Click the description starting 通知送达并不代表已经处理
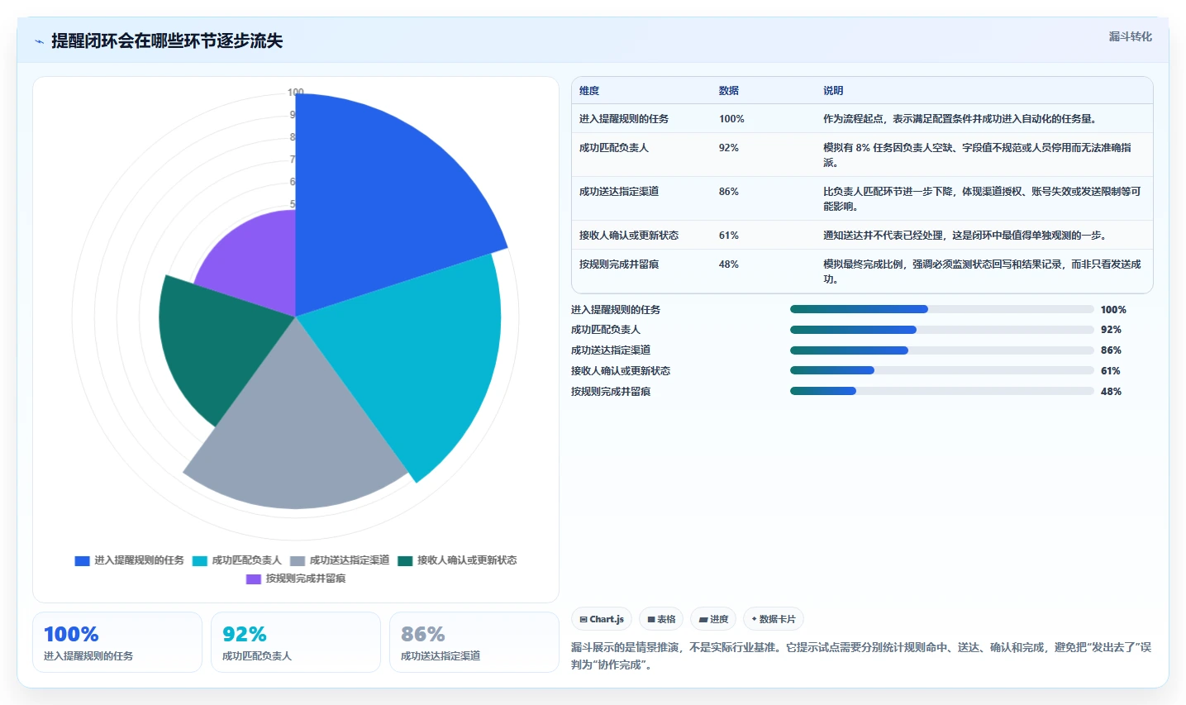 pos(965,236)
